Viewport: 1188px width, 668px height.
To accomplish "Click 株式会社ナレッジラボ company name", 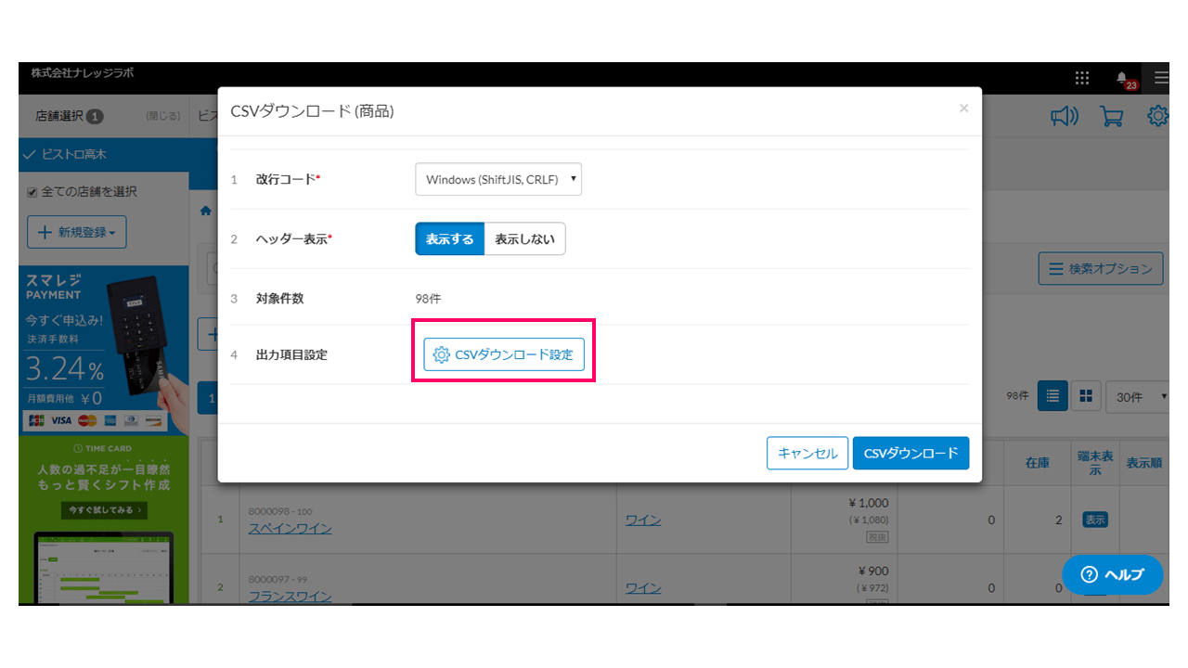I will (83, 72).
